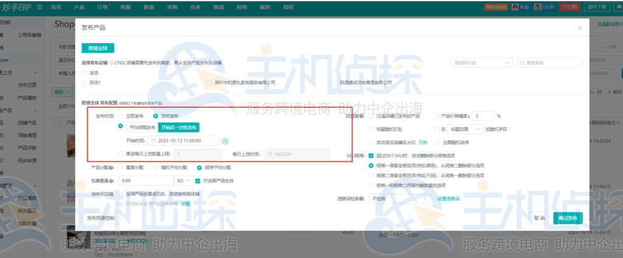This screenshot has width=623, height=258.
Task: Click the help icon next to 产品分配
Action: [x=111, y=168]
